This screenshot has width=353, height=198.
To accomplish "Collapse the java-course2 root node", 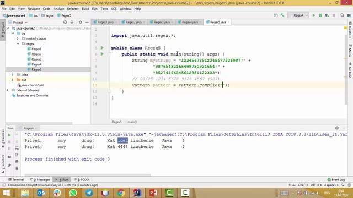I will point(8,28).
